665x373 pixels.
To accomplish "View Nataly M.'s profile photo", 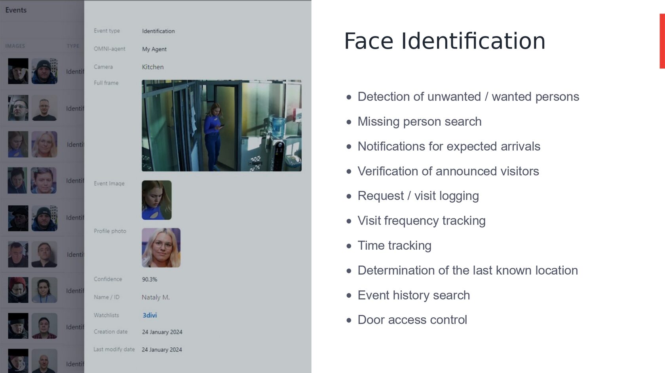I will 161,248.
